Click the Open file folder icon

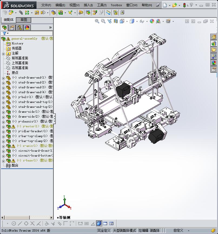click(x=174, y=5)
